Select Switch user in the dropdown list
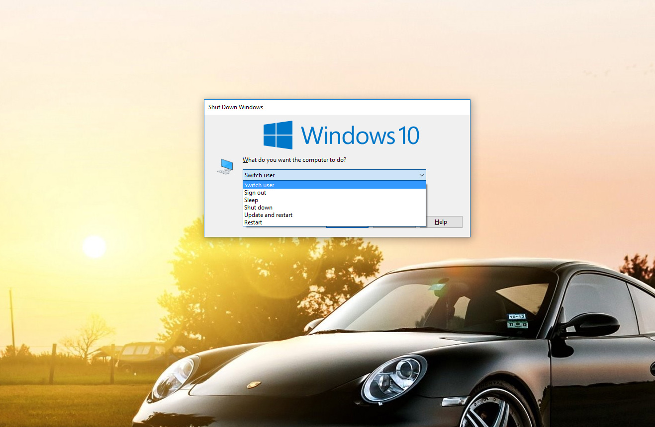 334,185
